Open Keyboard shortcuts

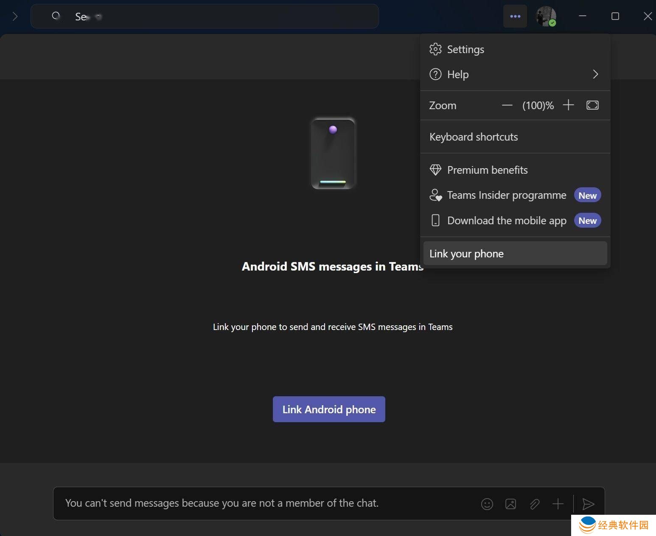coord(515,137)
